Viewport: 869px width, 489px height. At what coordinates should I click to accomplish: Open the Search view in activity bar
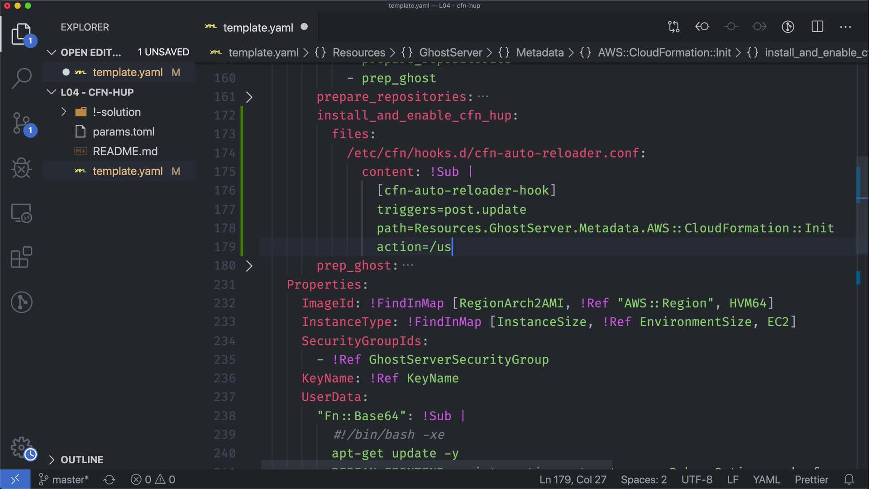(x=21, y=78)
